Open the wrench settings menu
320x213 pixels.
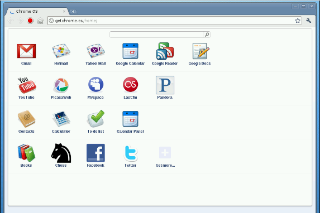(309, 21)
